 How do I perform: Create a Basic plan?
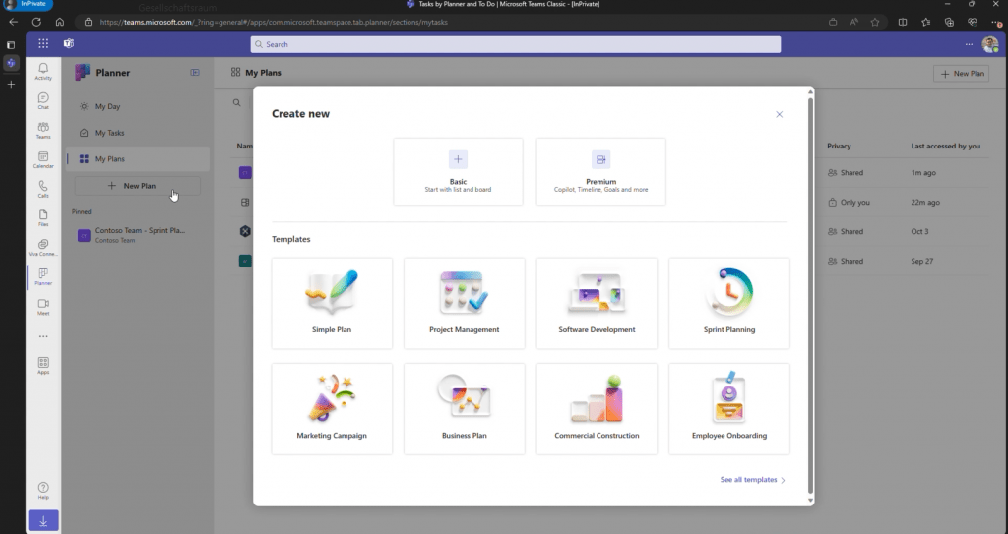458,171
